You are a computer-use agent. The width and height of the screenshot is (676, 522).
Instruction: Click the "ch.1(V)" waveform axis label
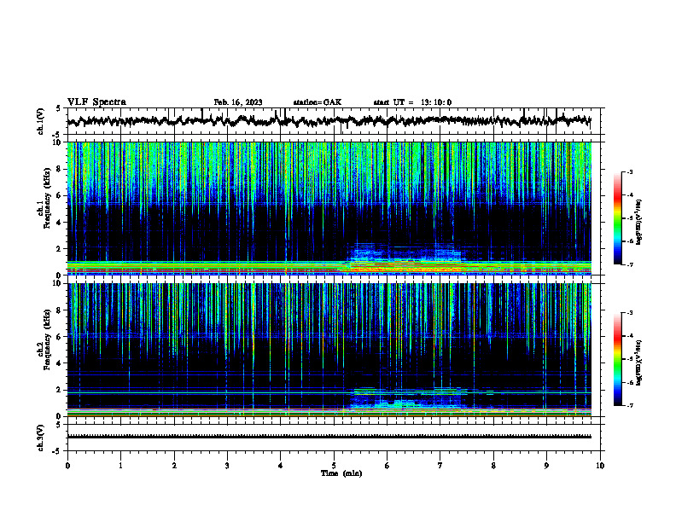click(x=40, y=121)
